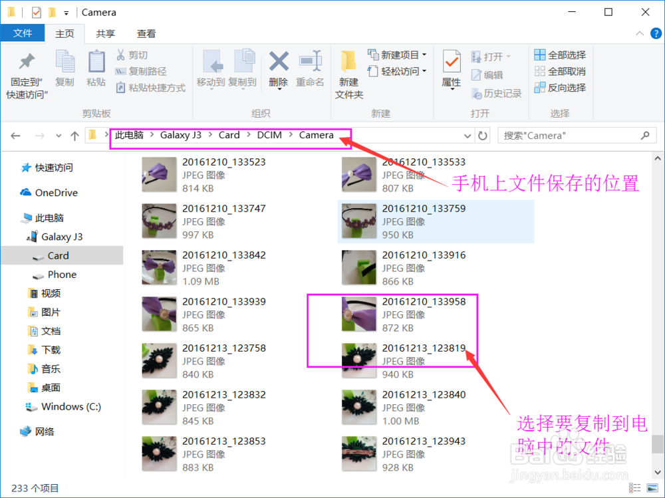Screen dimensions: 665x498
Task: Select the 20161210_133759 photo thumbnail
Action: [x=359, y=220]
